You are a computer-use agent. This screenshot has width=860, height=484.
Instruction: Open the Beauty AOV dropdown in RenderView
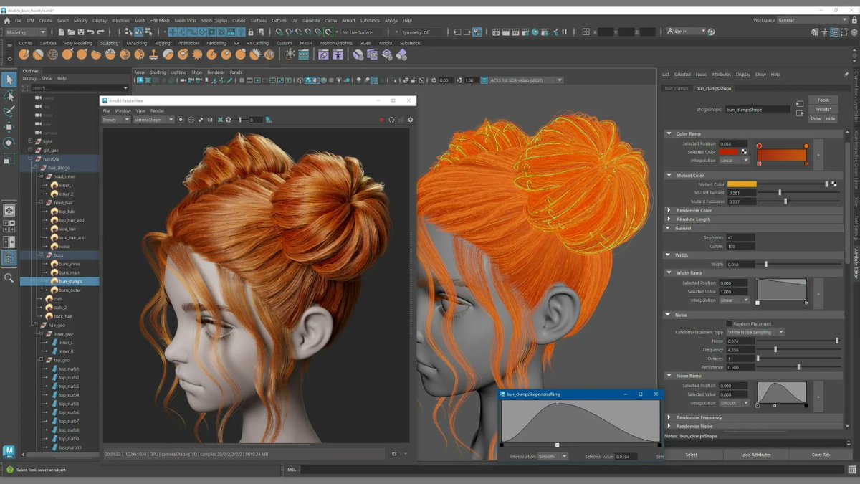tap(115, 120)
